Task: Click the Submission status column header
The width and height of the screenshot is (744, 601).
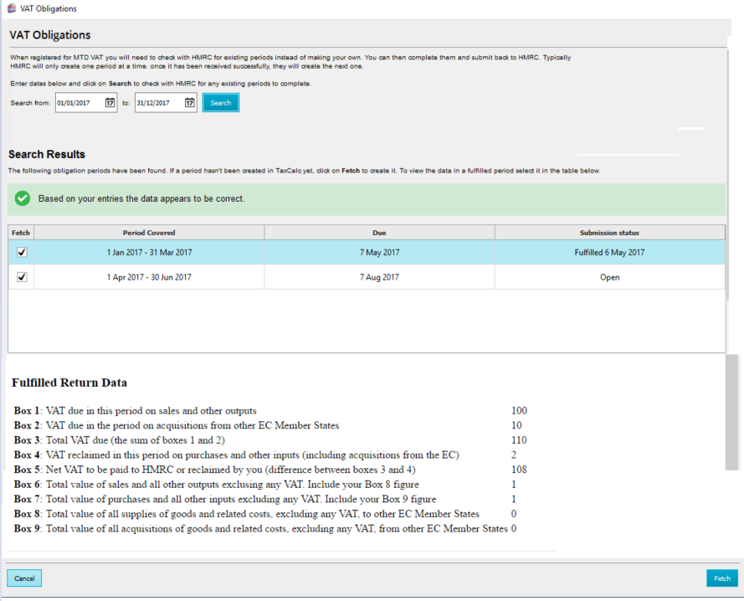Action: pos(609,232)
